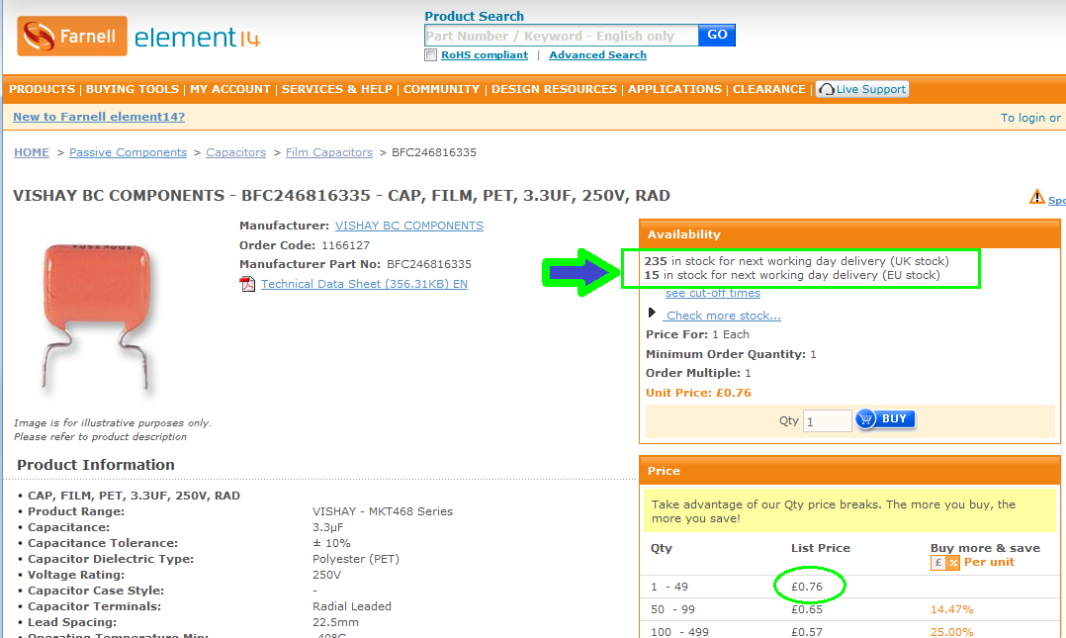Click the 3.3µF capacitance value
The width and height of the screenshot is (1066, 638).
coord(327,528)
